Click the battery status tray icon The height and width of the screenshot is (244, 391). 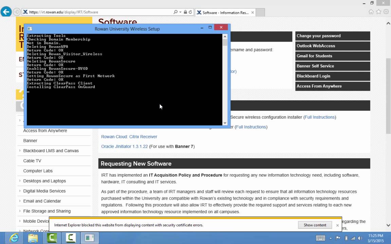coord(346,238)
